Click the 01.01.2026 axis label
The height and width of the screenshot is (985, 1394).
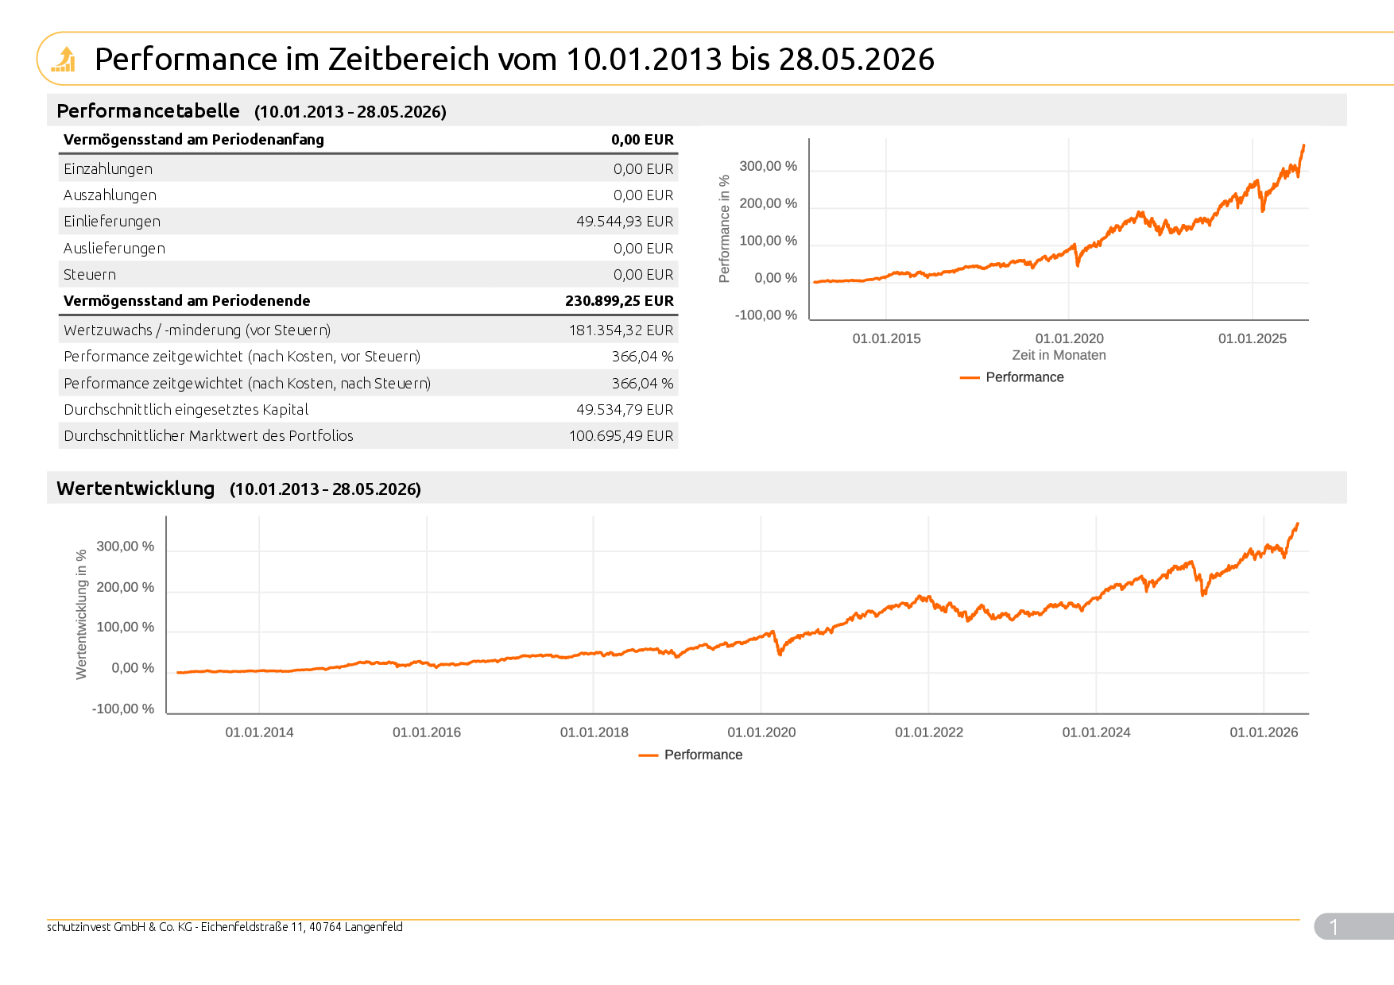click(1264, 732)
